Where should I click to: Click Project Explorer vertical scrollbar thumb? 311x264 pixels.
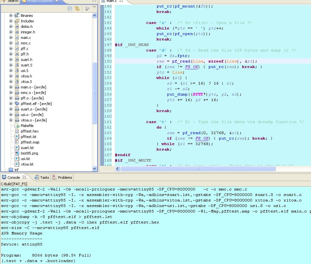94,93
